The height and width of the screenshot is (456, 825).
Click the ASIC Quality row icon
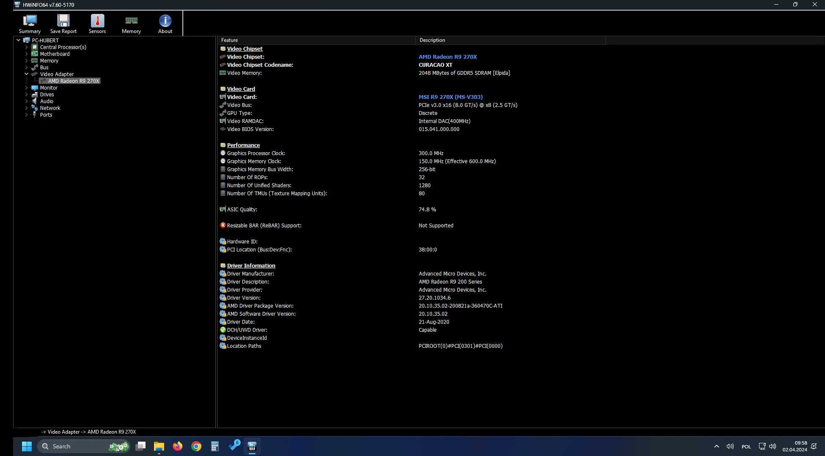223,209
